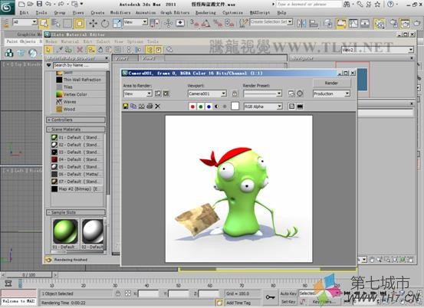The width and height of the screenshot is (424, 308).
Task: Click Add Time Tag in status bar
Action: click(x=238, y=303)
